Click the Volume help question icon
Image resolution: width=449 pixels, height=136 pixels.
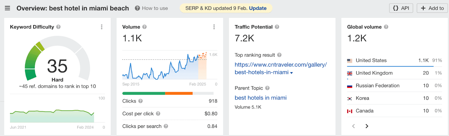[145, 27]
